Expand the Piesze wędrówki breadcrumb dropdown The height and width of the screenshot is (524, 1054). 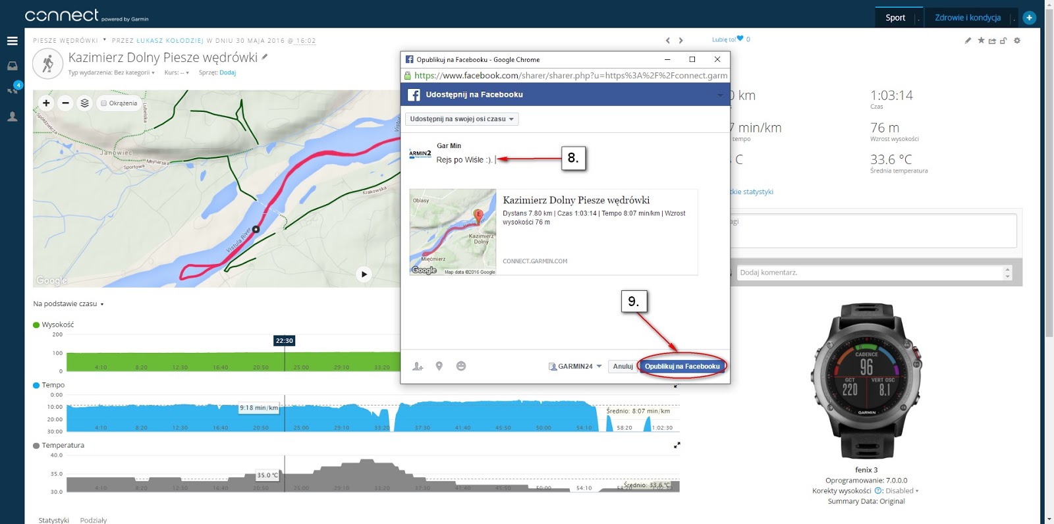point(105,39)
